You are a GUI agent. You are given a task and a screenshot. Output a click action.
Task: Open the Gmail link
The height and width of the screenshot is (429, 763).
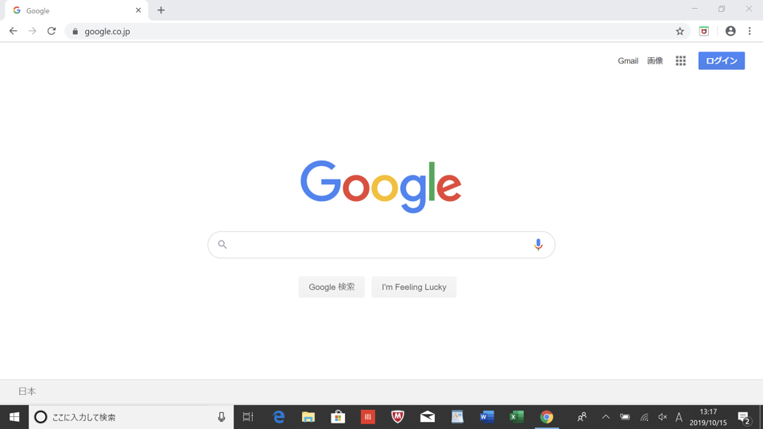(x=628, y=61)
